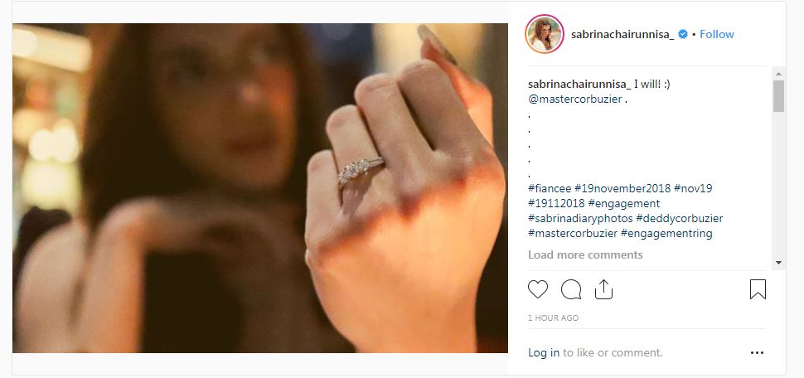The image size is (804, 378).
Task: Follow sabrinachairunnisa_
Action: [x=717, y=34]
